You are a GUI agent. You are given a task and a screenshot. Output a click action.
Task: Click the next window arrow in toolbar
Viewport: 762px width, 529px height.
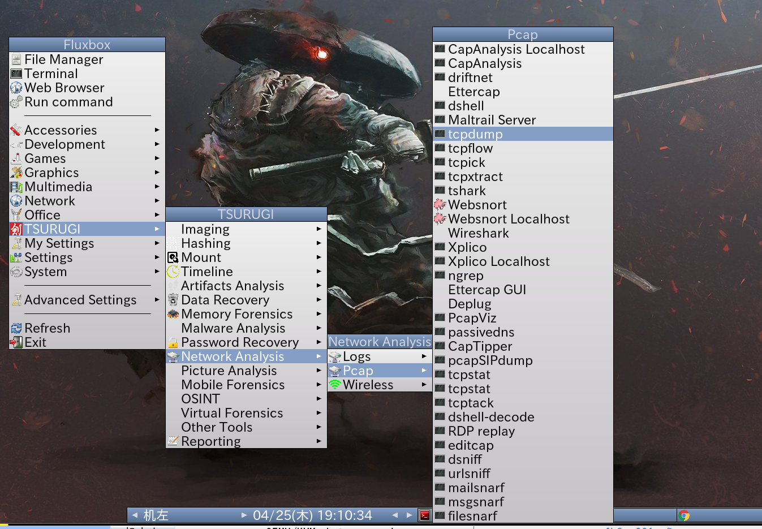[409, 515]
